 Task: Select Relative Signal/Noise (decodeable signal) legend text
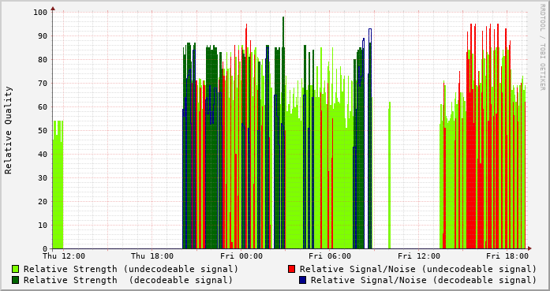click(x=424, y=280)
